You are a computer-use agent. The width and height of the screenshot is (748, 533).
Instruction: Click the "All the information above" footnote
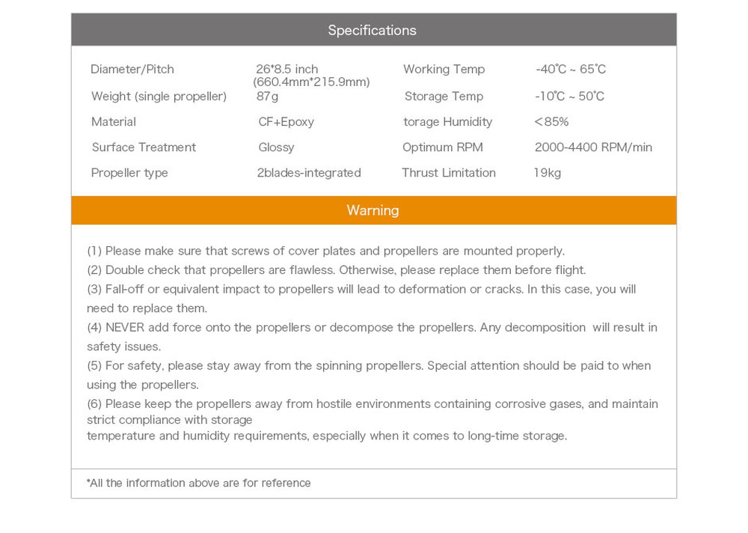(x=199, y=483)
